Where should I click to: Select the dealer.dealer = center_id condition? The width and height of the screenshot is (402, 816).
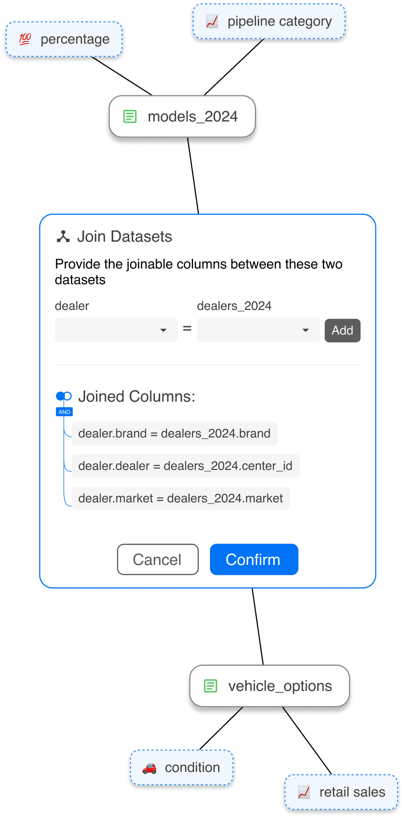[x=185, y=466]
